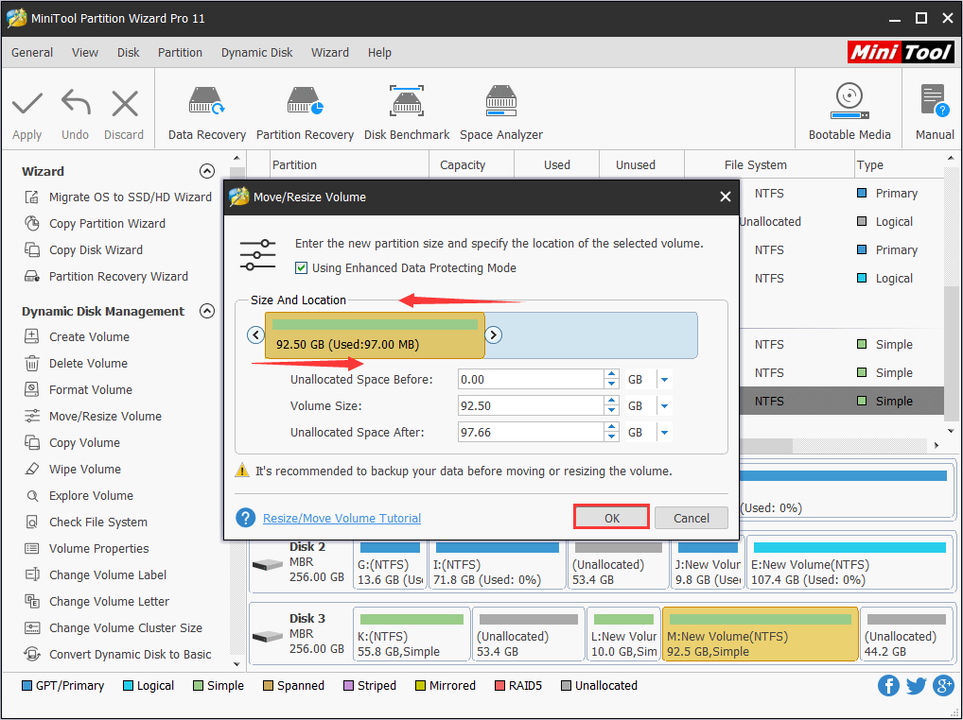This screenshot has width=963, height=720.
Task: Click the Unallocated Space After field
Action: click(x=531, y=433)
